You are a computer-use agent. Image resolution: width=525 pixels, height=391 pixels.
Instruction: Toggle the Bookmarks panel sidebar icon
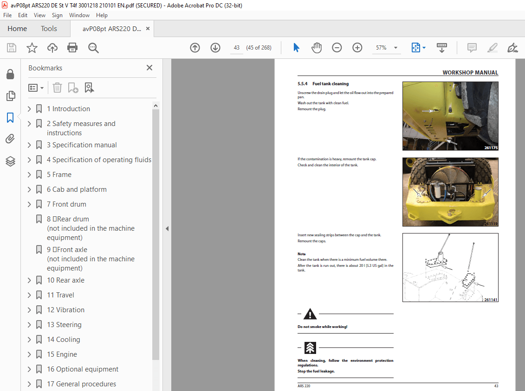coord(10,118)
